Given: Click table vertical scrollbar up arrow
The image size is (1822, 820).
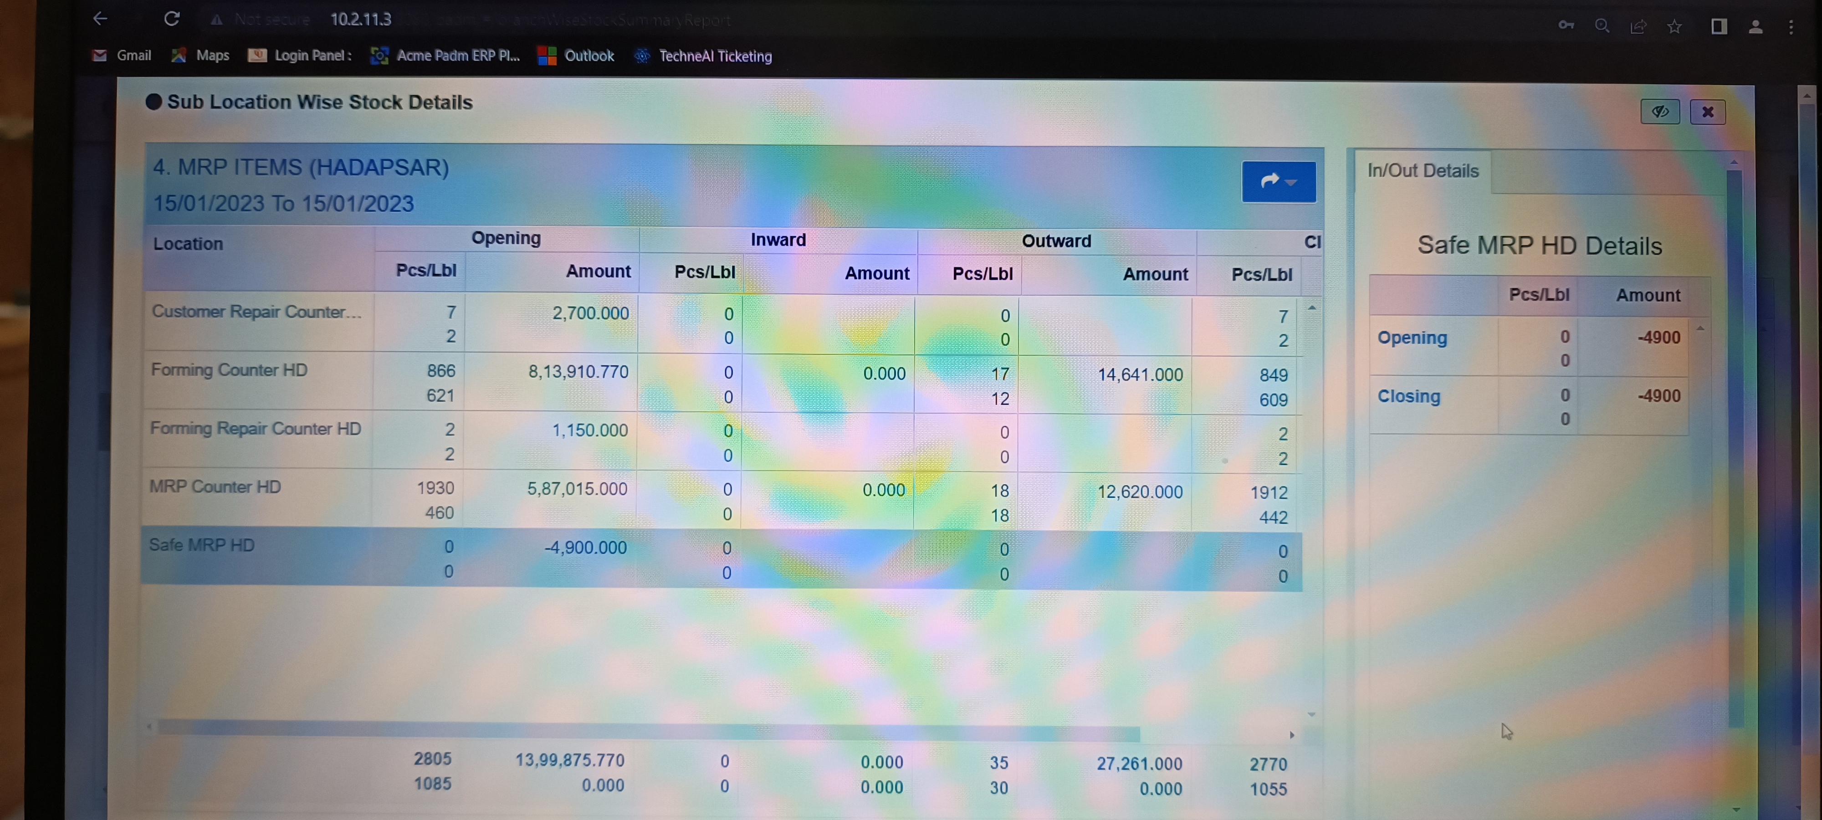Looking at the screenshot, I should pyautogui.click(x=1311, y=308).
